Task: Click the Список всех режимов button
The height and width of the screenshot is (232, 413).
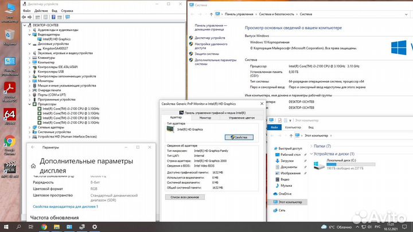Action: tap(185, 197)
